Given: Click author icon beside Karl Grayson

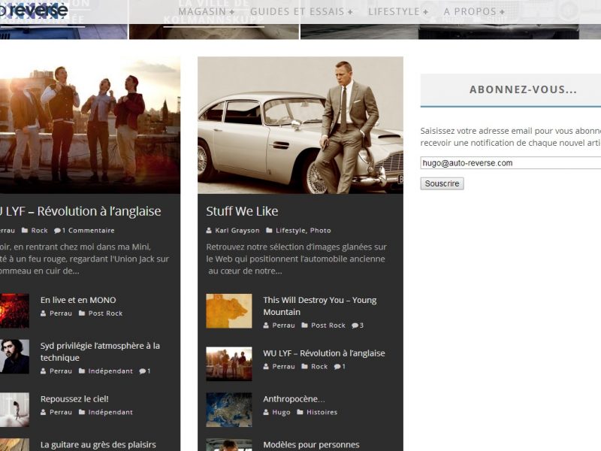Looking at the screenshot, I should pyautogui.click(x=210, y=231).
